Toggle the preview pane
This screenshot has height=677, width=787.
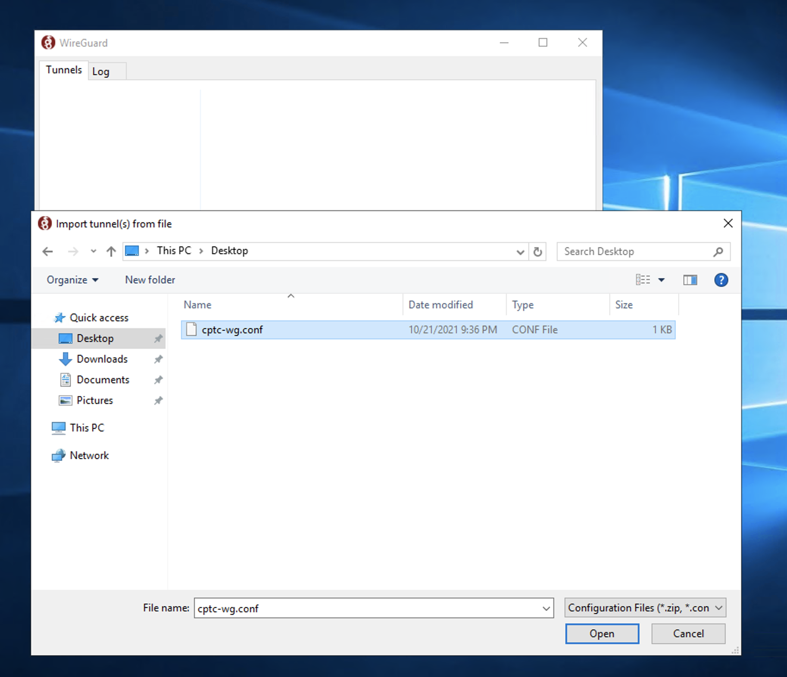point(690,280)
